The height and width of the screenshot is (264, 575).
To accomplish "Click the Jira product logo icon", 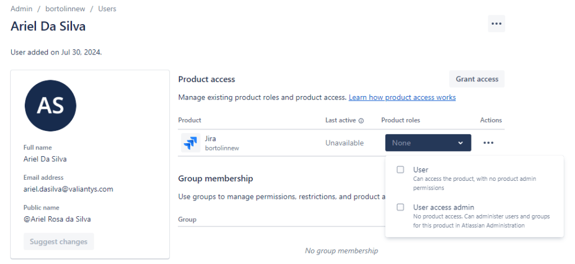I will point(191,143).
